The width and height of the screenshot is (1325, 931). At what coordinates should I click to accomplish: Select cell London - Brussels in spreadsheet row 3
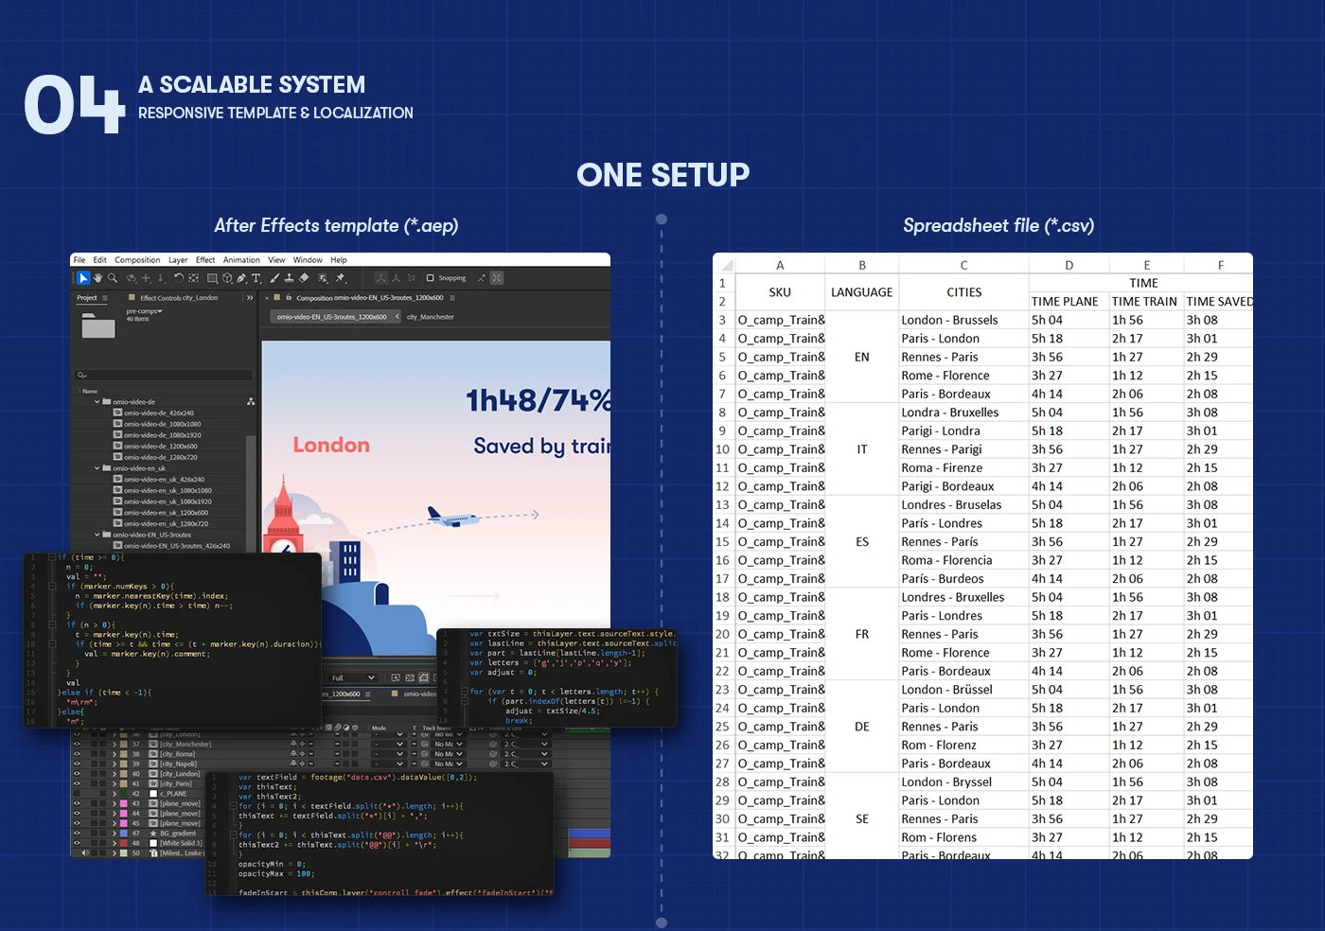(x=963, y=320)
